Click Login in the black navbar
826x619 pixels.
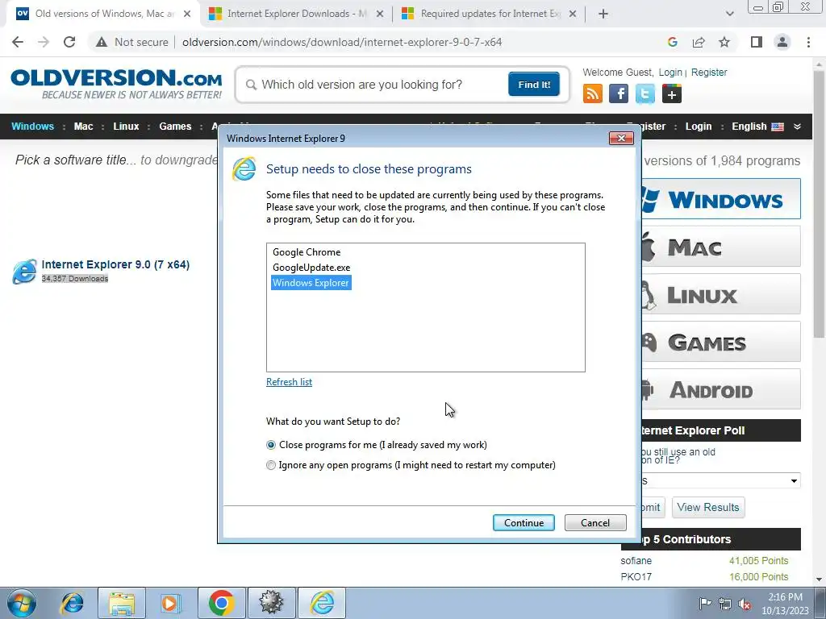(698, 127)
